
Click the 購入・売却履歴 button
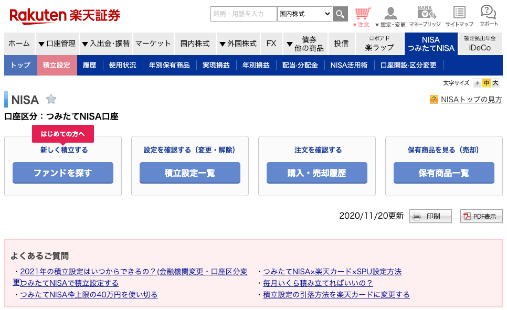317,173
